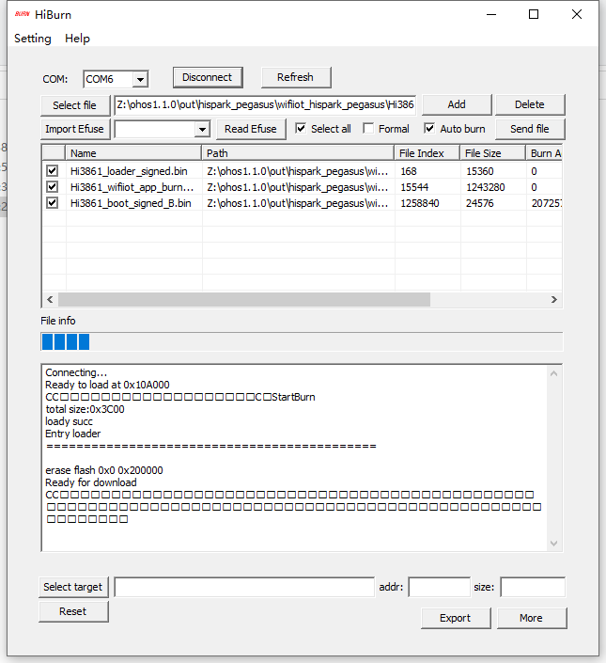Image resolution: width=606 pixels, height=663 pixels.
Task: Select Hi3861_wifiiot_app_burn... file name
Action: [132, 187]
